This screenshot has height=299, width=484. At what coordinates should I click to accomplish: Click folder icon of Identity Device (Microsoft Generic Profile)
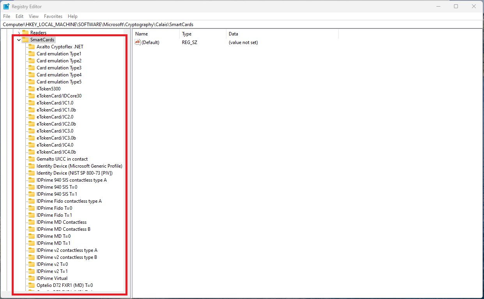point(32,166)
